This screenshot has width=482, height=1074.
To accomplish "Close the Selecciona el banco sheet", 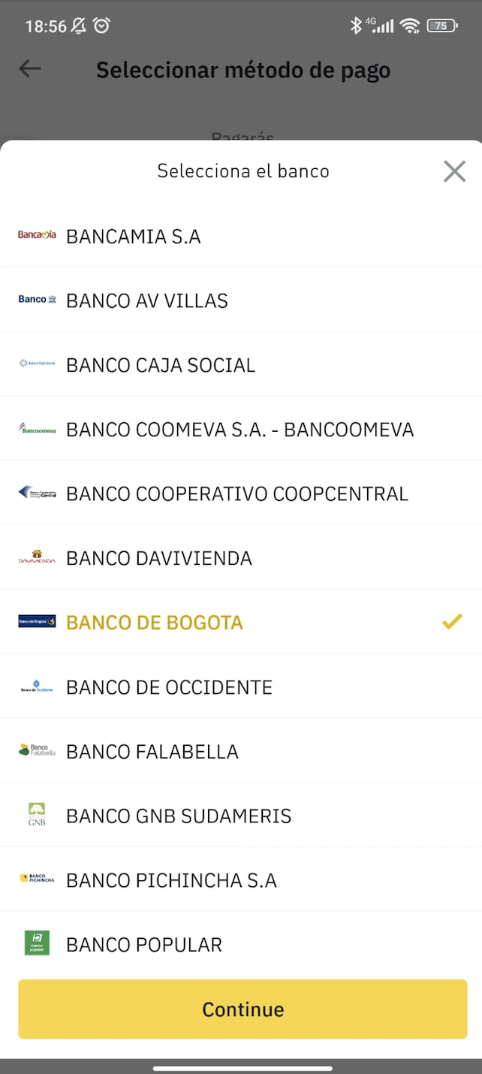I will [x=454, y=171].
